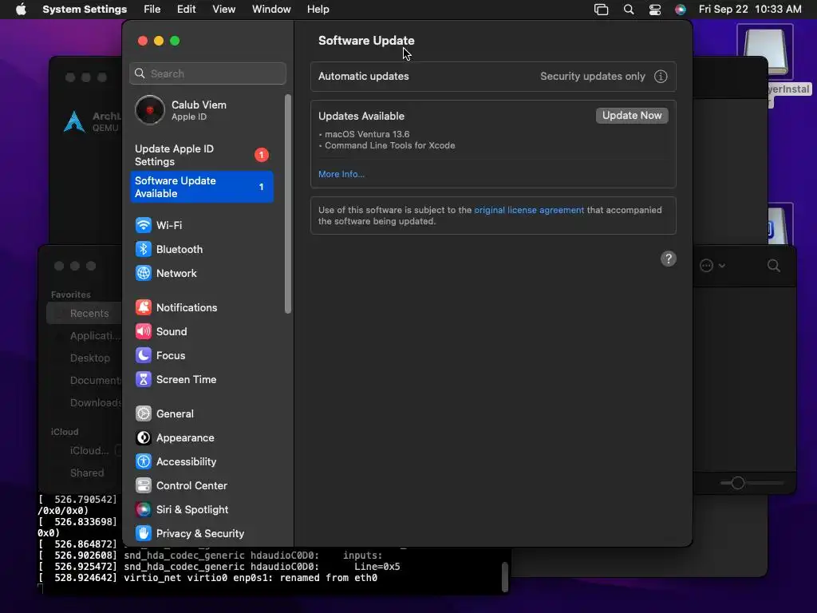This screenshot has height=613, width=817.
Task: Open the Window menu
Action: pyautogui.click(x=271, y=10)
